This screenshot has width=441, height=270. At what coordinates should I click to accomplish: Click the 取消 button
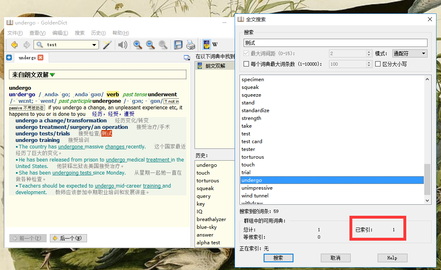click(336, 258)
